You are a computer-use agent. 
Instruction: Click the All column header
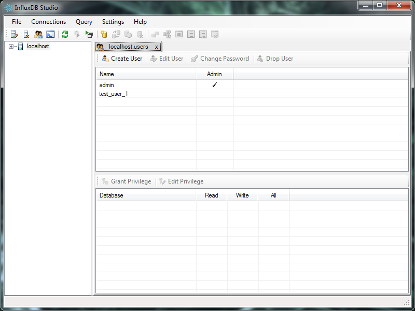coord(274,195)
